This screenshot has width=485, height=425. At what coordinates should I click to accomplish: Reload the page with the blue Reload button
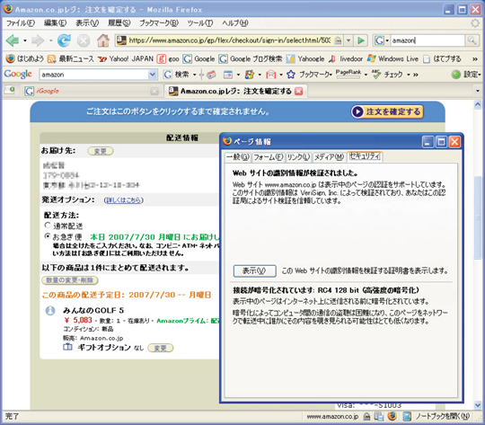(x=64, y=40)
